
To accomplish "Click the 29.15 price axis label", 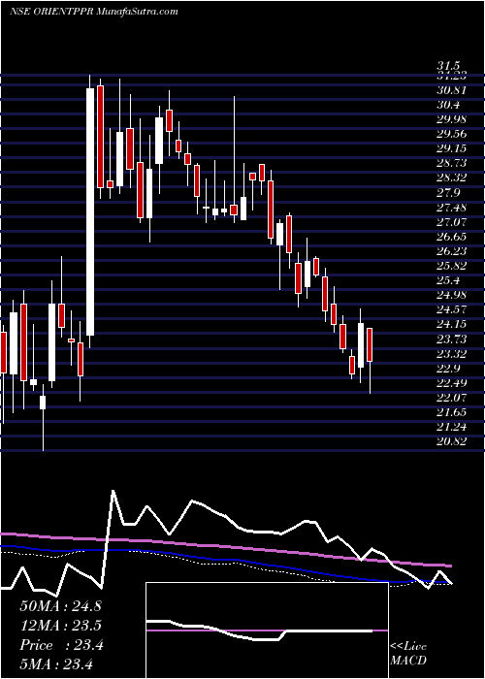I will [x=451, y=149].
